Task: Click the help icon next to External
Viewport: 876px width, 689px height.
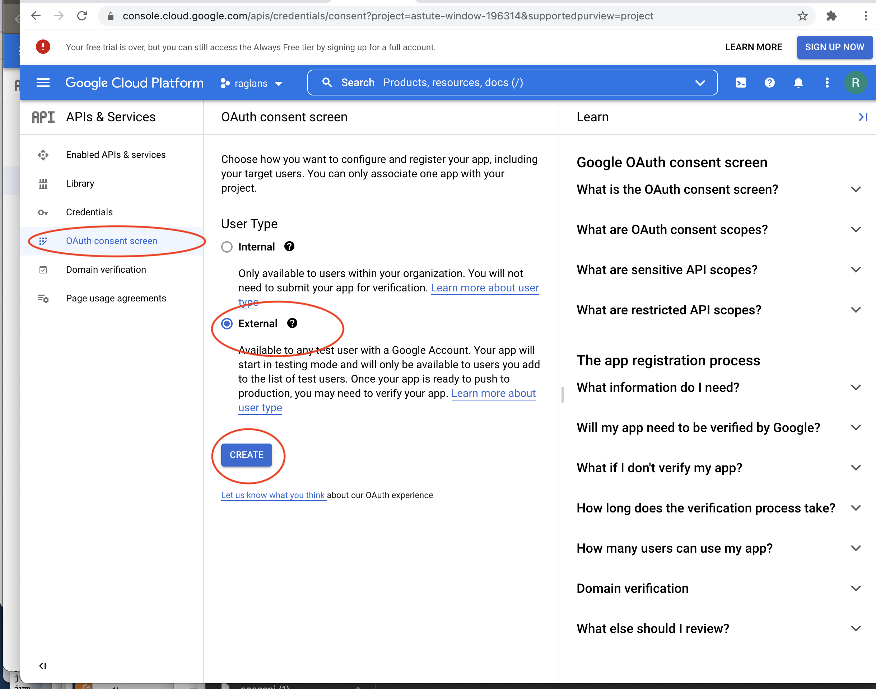Action: tap(292, 323)
